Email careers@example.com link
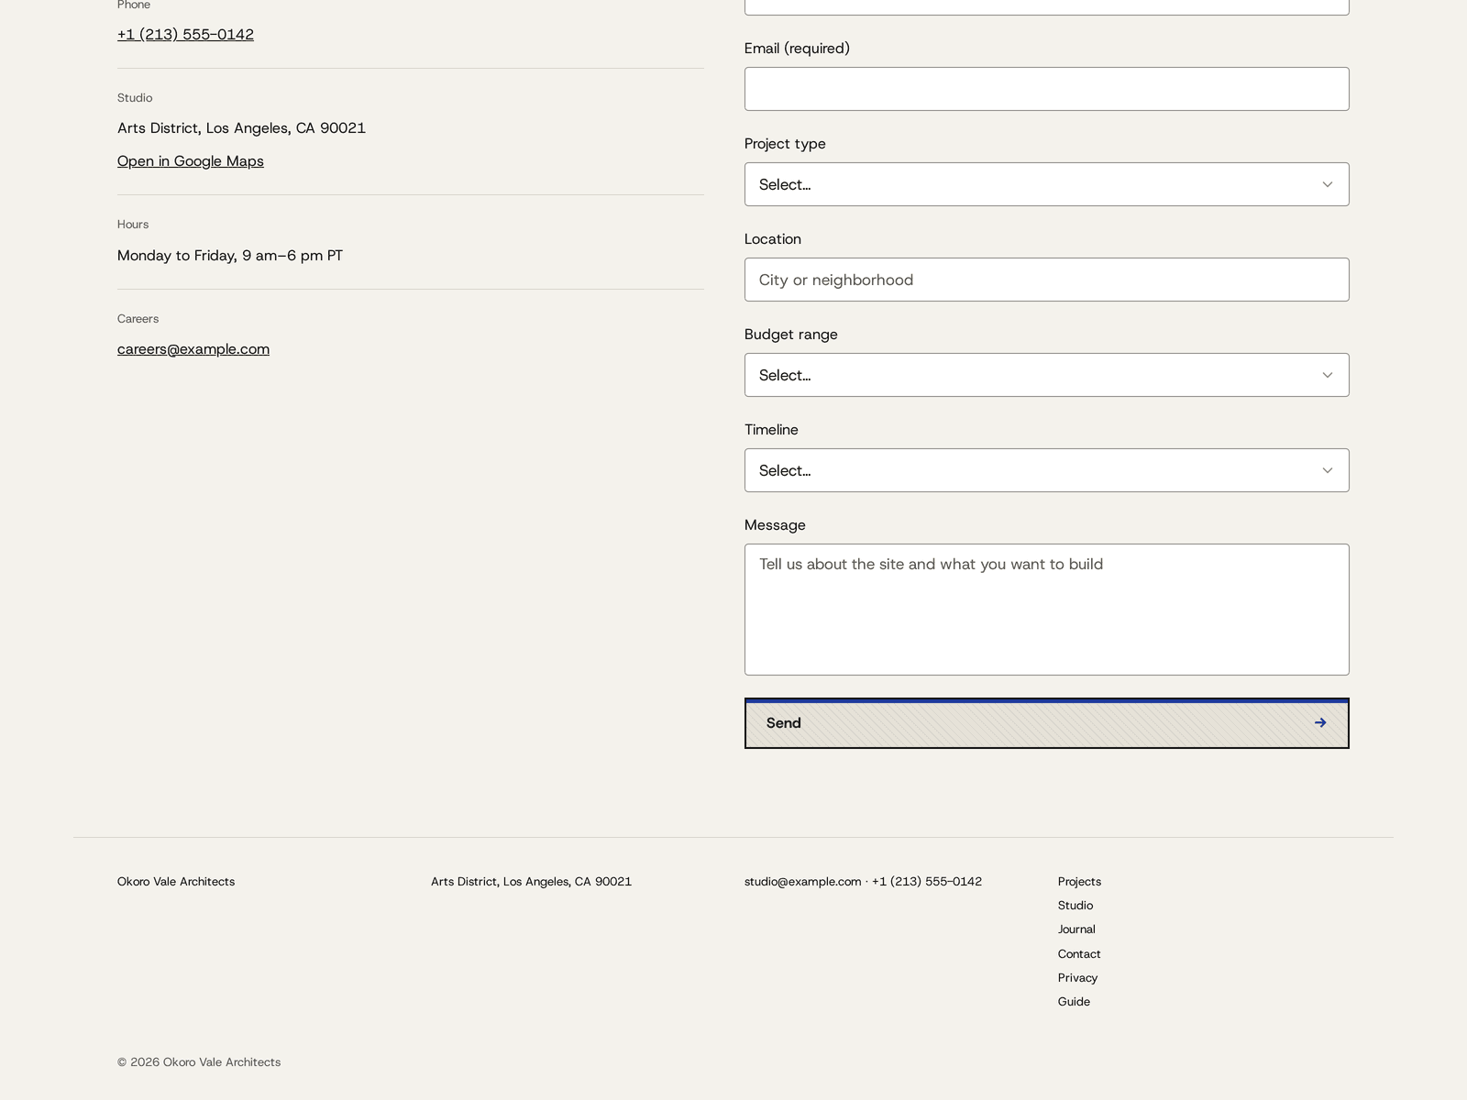 pyautogui.click(x=193, y=349)
